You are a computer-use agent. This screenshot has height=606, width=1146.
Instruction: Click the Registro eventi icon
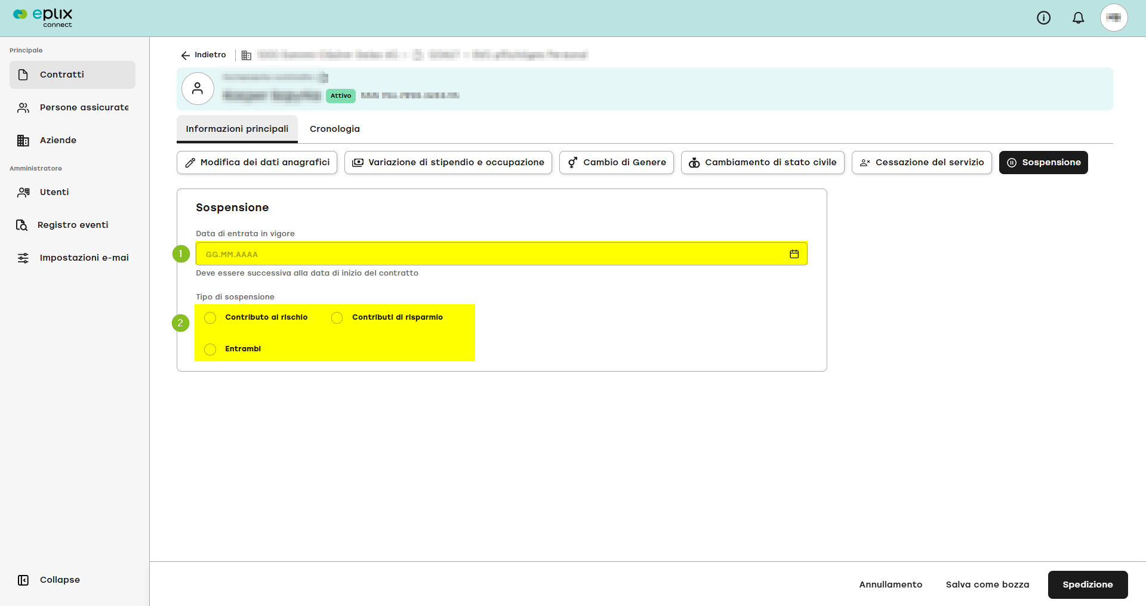[22, 225]
